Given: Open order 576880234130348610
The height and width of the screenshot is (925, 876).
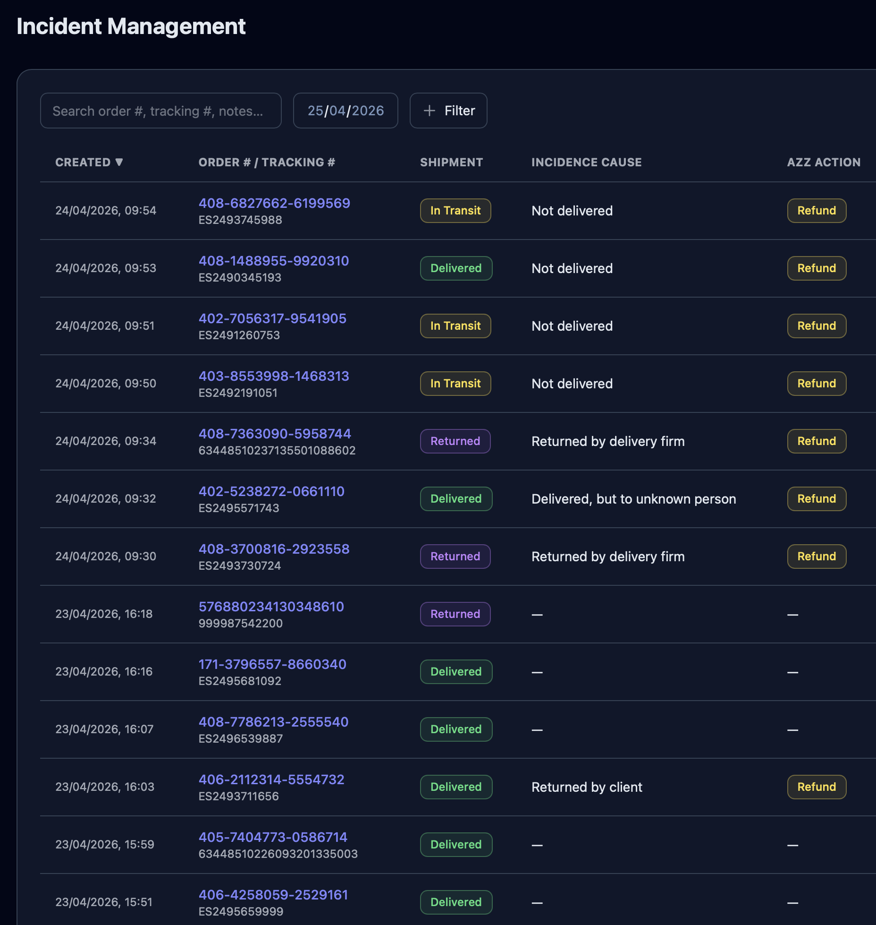Looking at the screenshot, I should (x=271, y=607).
